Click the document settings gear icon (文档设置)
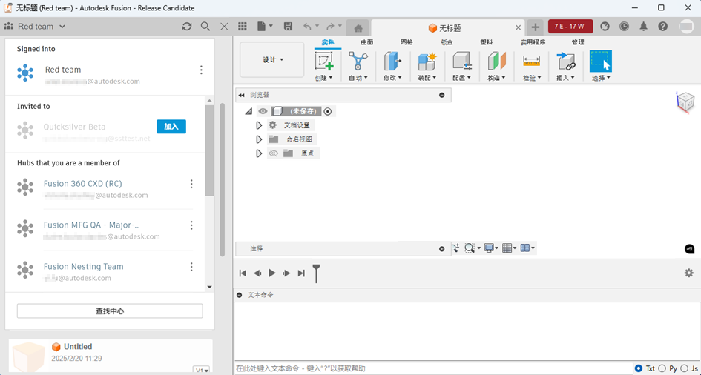The width and height of the screenshot is (701, 375). 272,125
